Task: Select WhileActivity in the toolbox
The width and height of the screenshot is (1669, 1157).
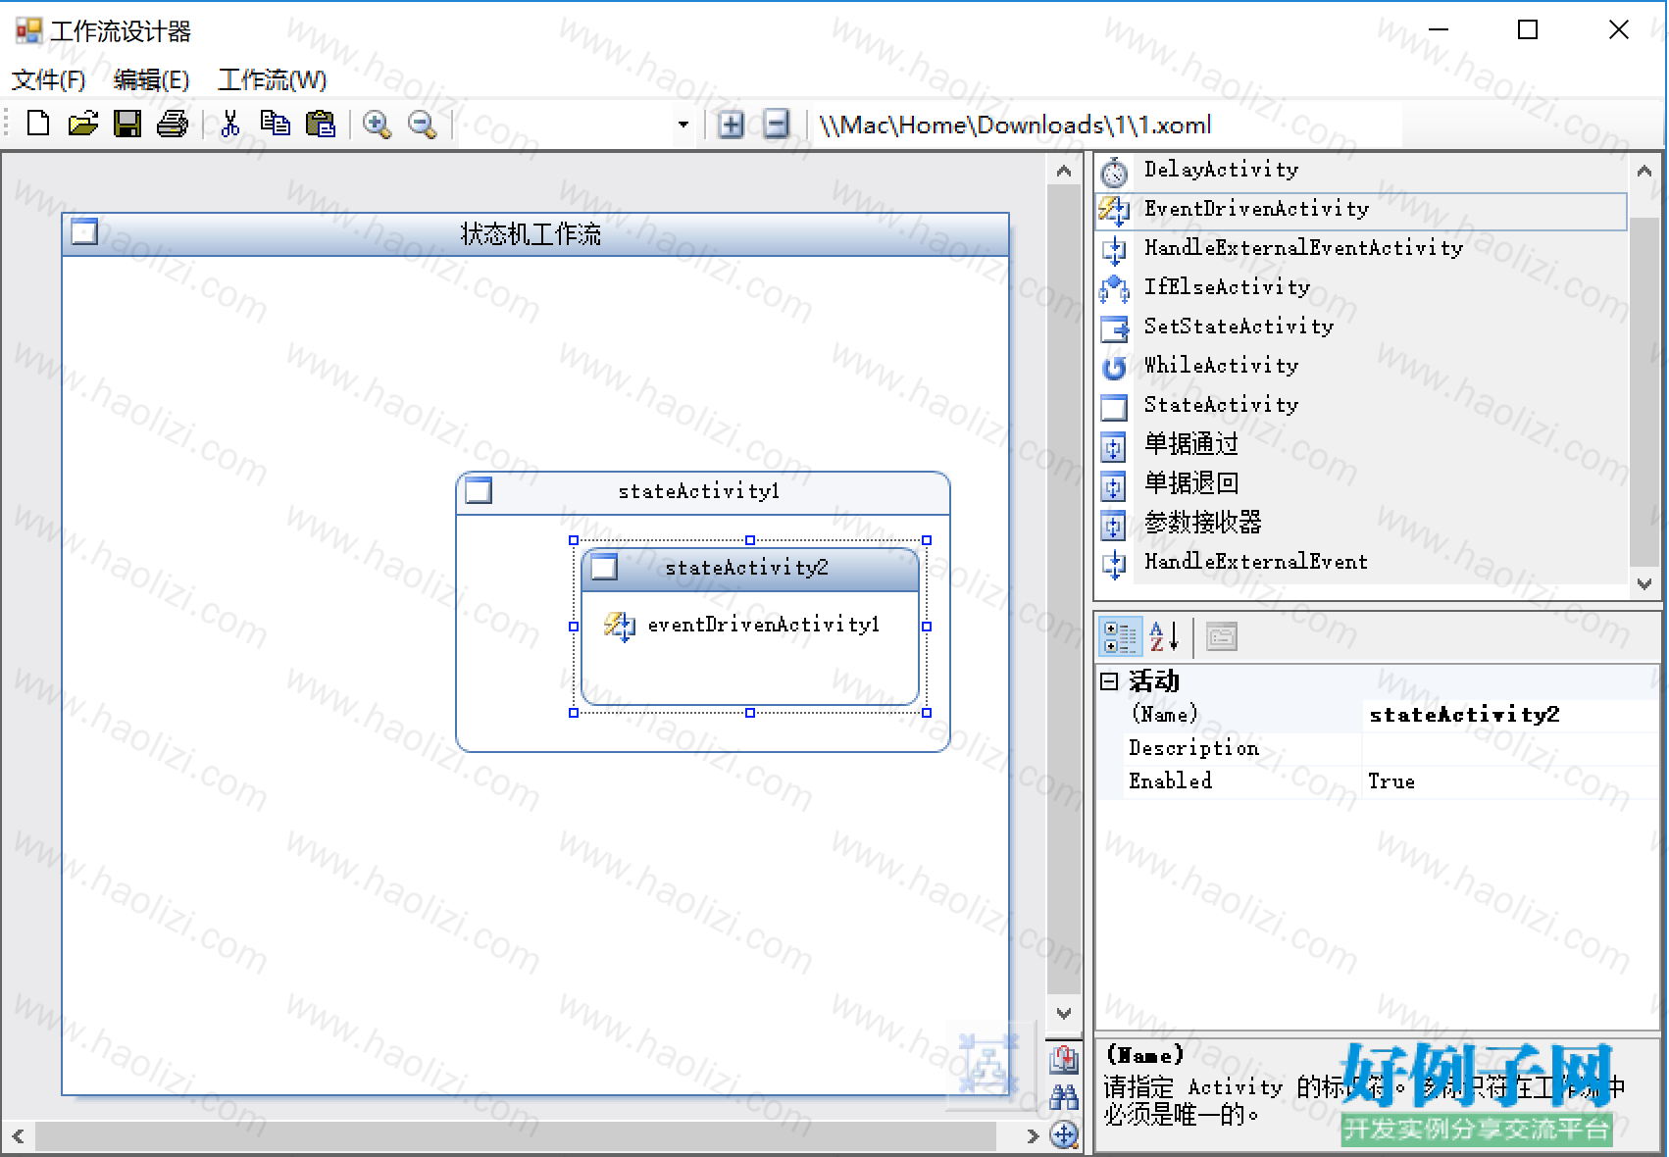Action: [1361, 366]
